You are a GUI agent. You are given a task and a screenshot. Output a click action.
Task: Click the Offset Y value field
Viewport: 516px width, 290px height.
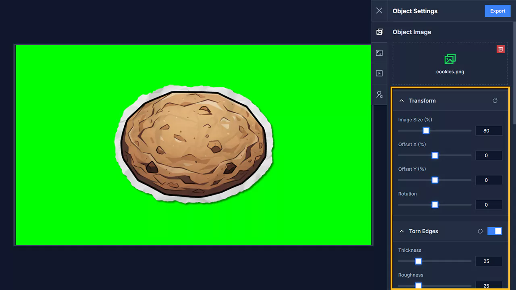click(489, 180)
